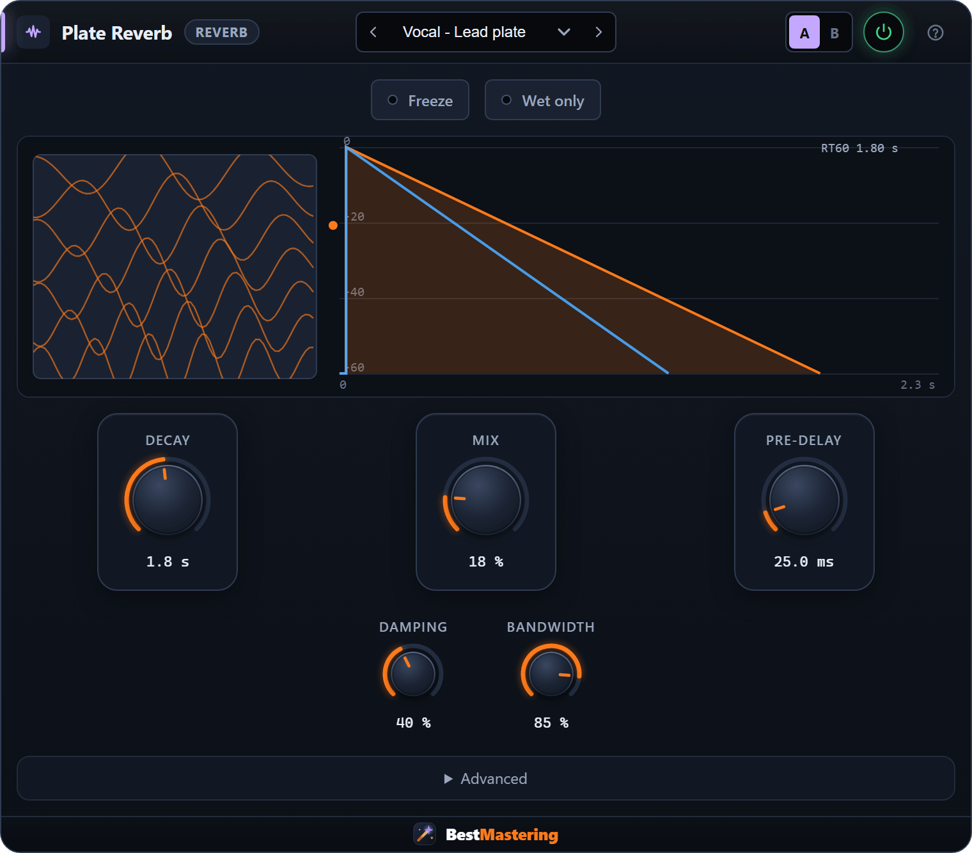Open the preset dropdown chevron

(563, 32)
